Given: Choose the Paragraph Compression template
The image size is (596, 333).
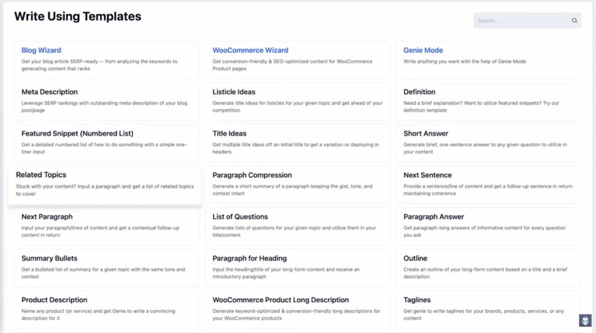Looking at the screenshot, I should pyautogui.click(x=297, y=185).
